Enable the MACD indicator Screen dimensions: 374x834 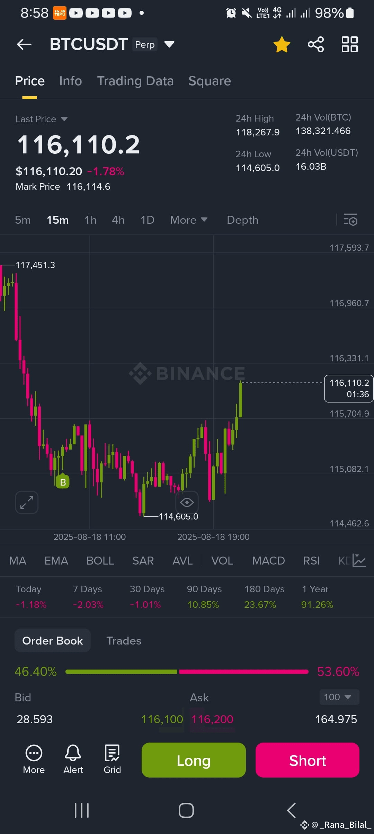tap(268, 560)
